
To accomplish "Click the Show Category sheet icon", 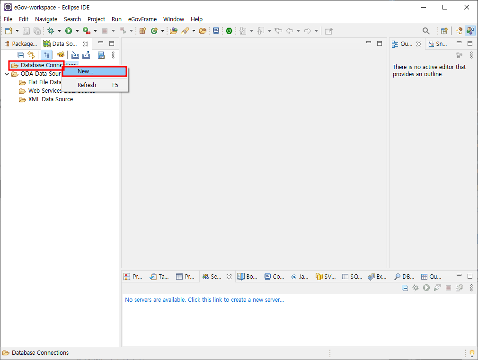I will [101, 55].
